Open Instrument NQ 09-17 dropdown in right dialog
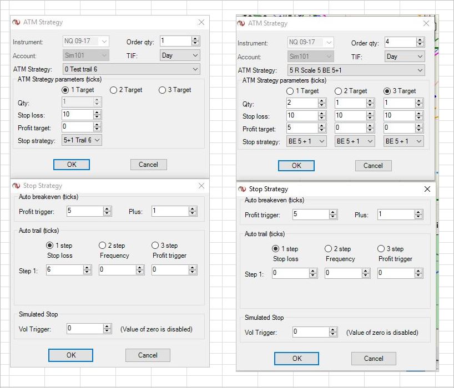 [x=310, y=42]
